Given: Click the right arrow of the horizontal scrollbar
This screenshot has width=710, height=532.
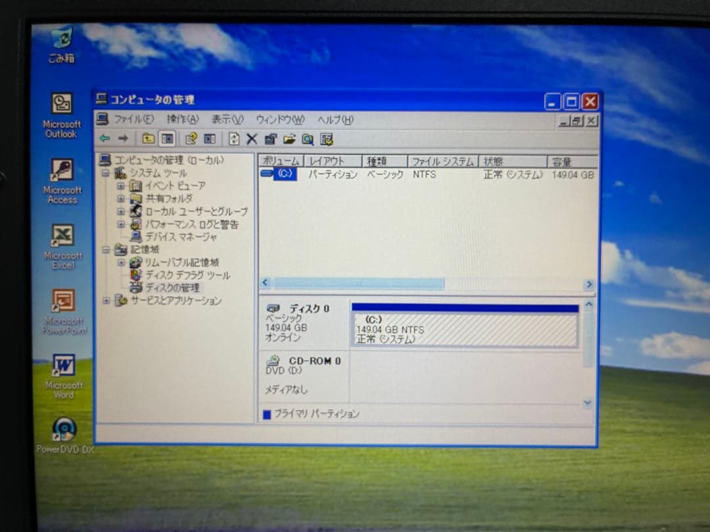Looking at the screenshot, I should [x=590, y=283].
